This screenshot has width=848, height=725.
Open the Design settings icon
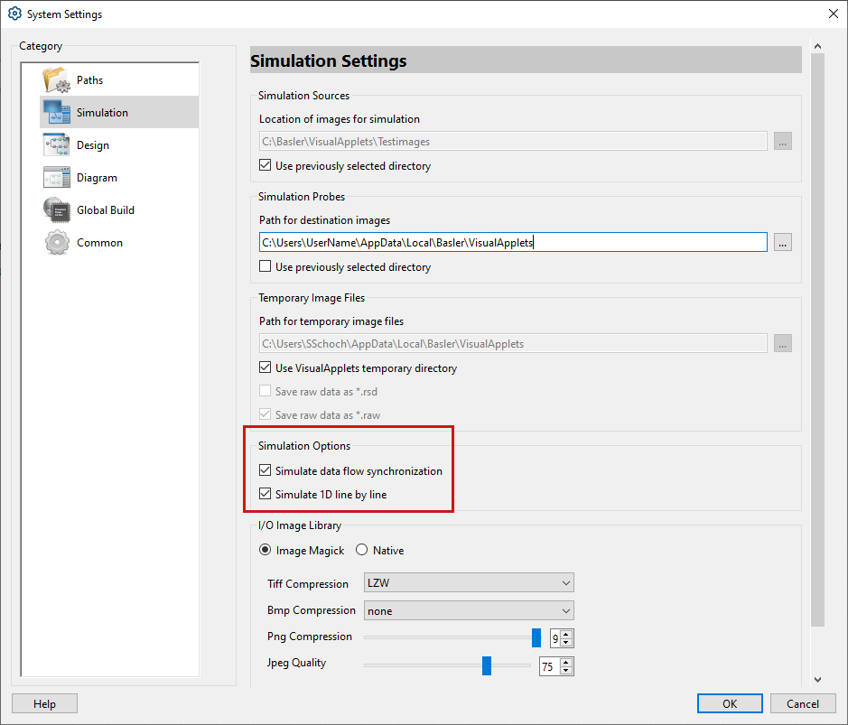(x=55, y=144)
